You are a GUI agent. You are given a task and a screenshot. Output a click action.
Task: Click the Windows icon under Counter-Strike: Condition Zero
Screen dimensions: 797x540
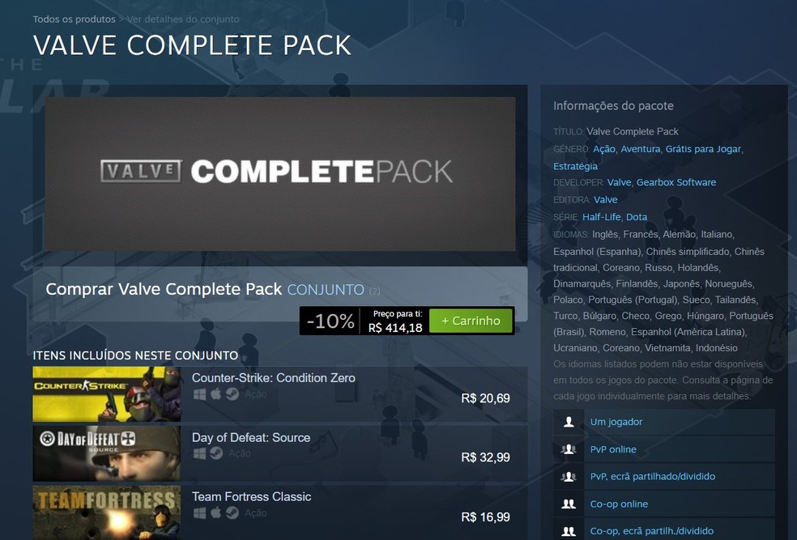(x=200, y=395)
